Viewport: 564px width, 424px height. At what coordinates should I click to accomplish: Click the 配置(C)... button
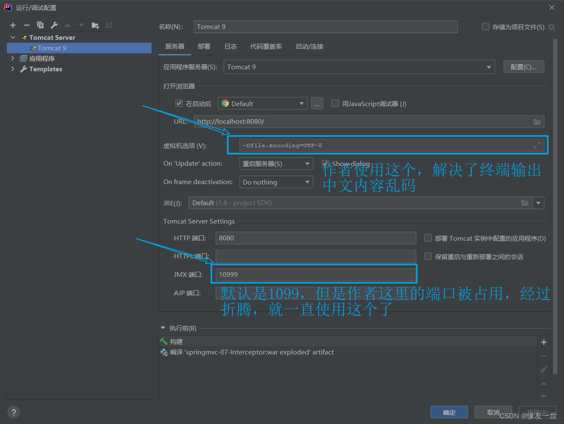point(524,67)
